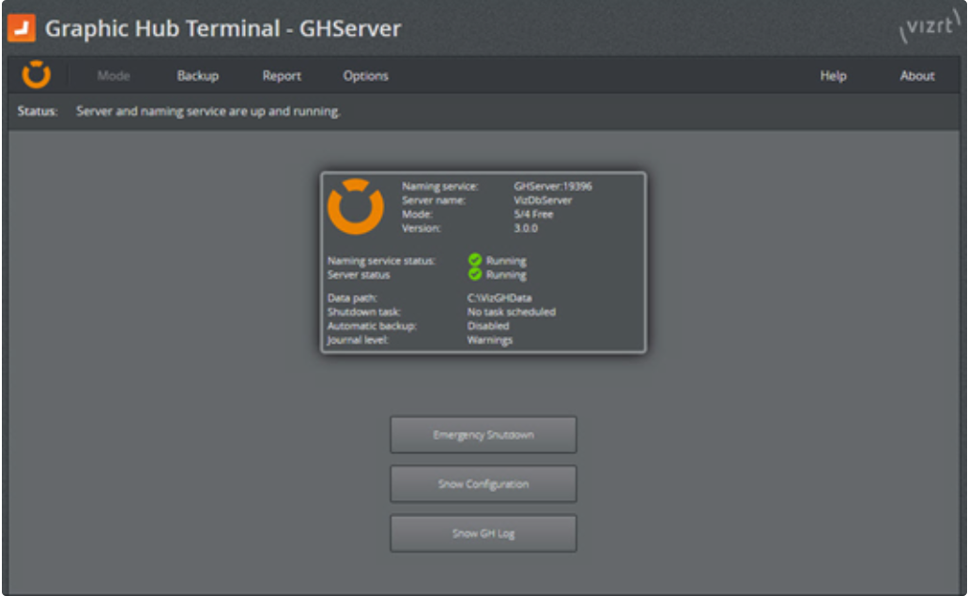Click the orange Graphic Hub title bar icon

[22, 28]
